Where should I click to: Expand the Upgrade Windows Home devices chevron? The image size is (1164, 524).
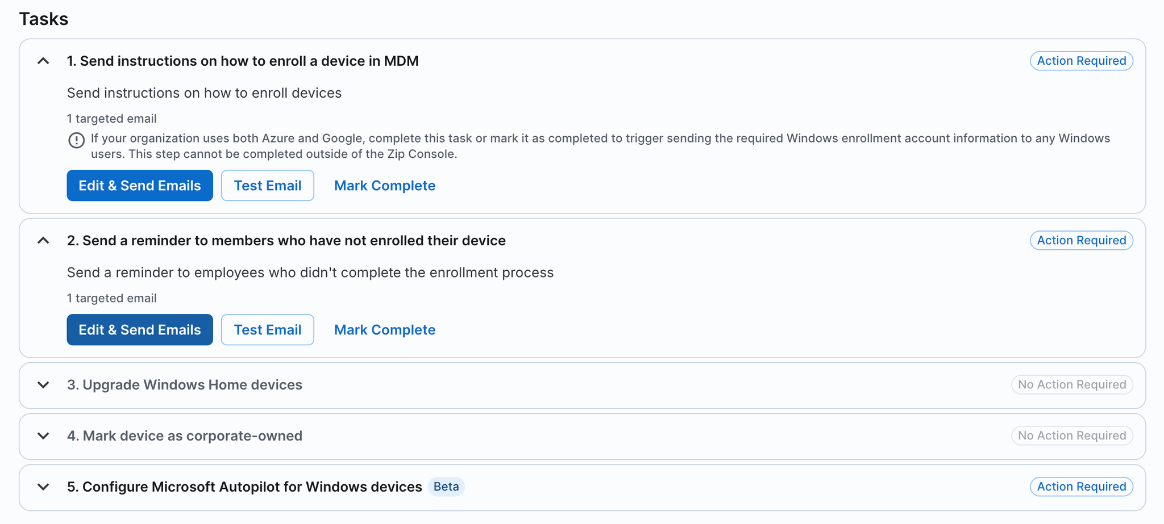tap(43, 385)
